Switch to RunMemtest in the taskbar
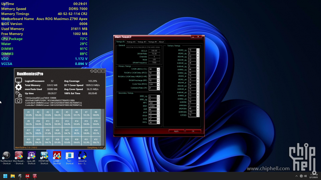321x180 pixels. click(x=20, y=176)
